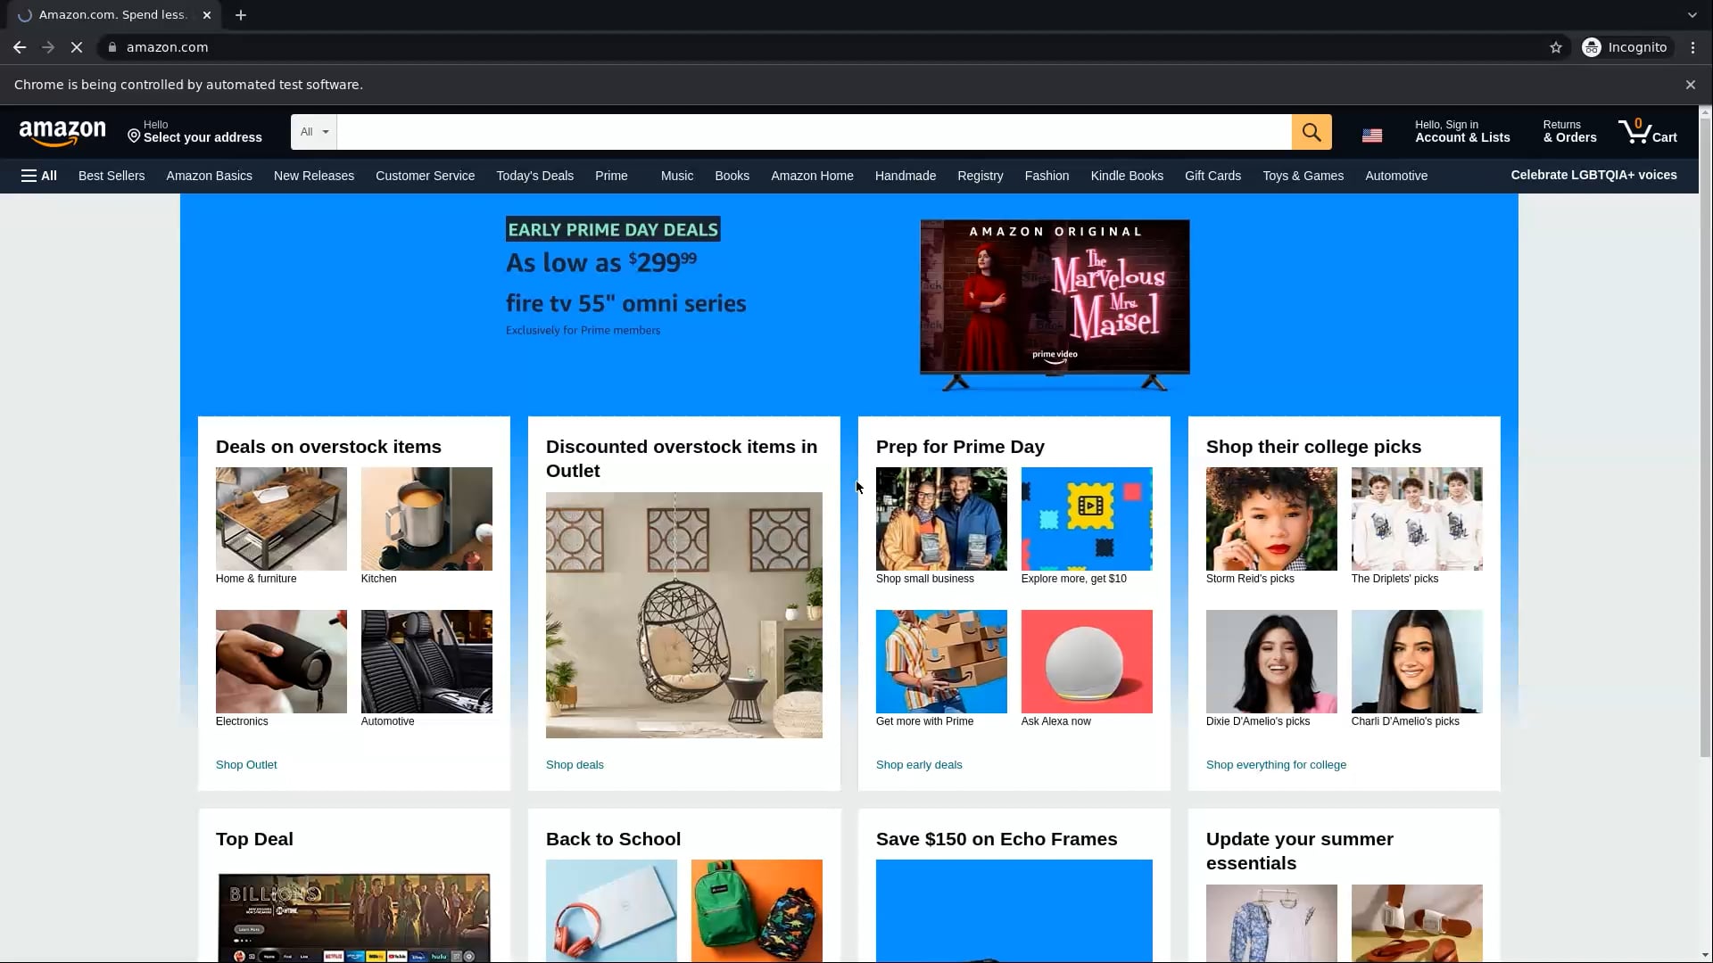Open the All hamburger menu
The height and width of the screenshot is (963, 1713).
[39, 176]
